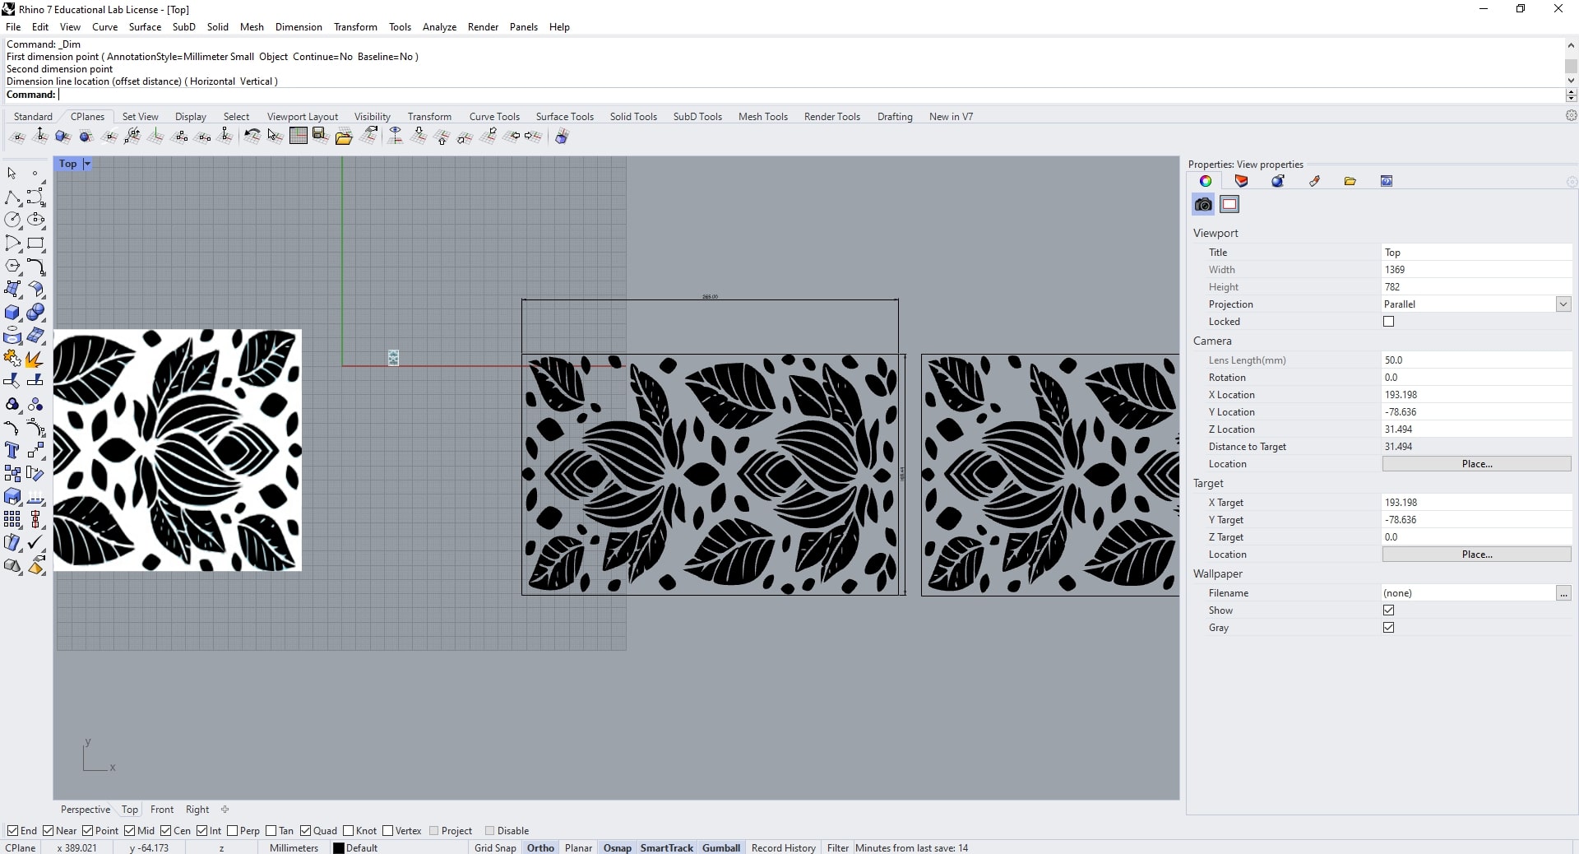Click the Set CPlane to Object icon
This screenshot has height=854, width=1579.
click(63, 137)
